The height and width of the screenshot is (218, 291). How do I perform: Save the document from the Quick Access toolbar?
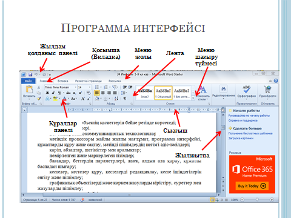(x=30, y=74)
